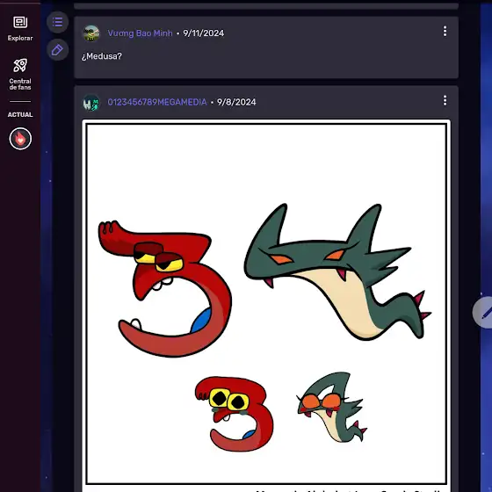492x492 pixels.
Task: Click the pencil edit icon below list icon
Action: tap(57, 50)
